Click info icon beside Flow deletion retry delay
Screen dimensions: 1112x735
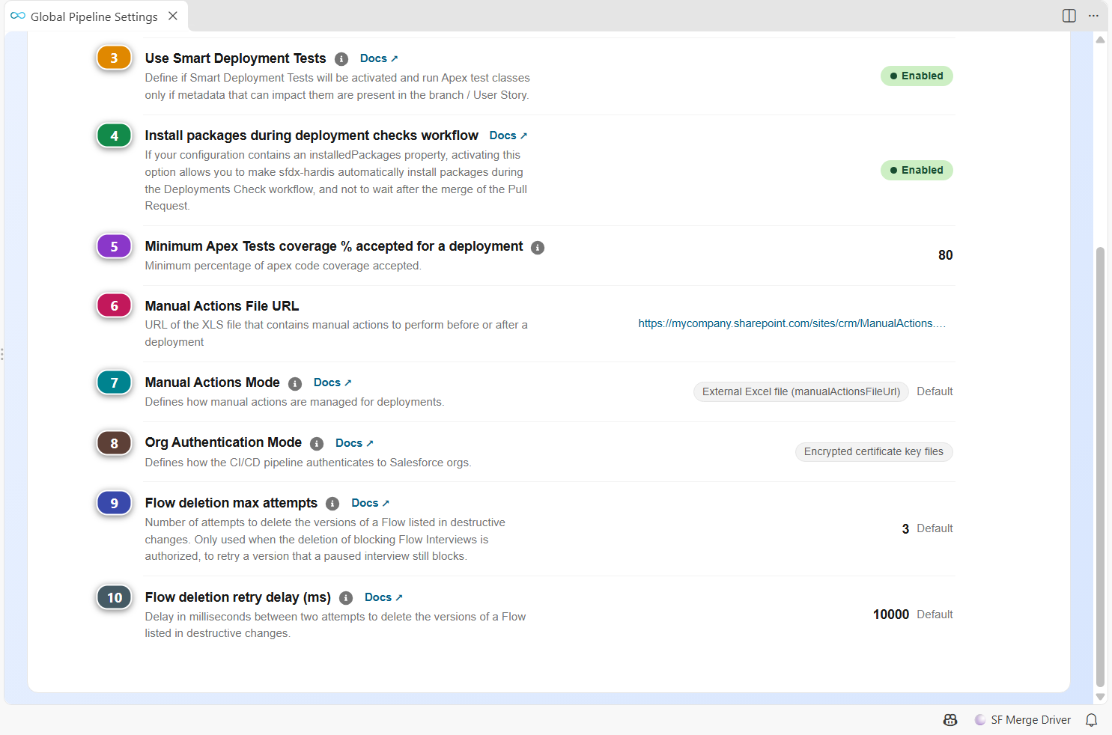point(346,598)
